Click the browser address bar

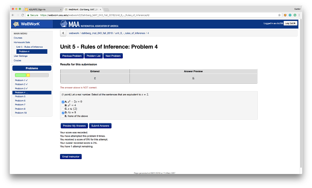pyautogui.click(x=153, y=15)
